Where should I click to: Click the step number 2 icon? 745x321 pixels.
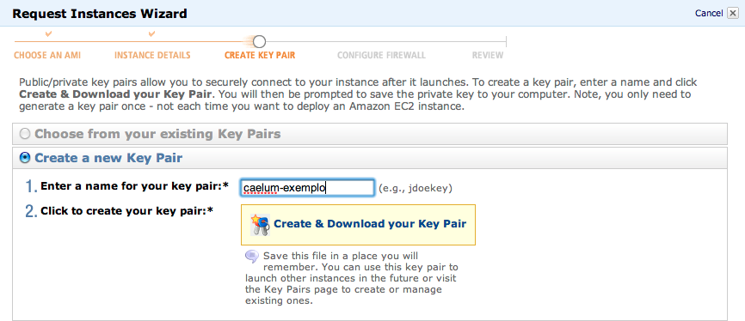pos(31,211)
